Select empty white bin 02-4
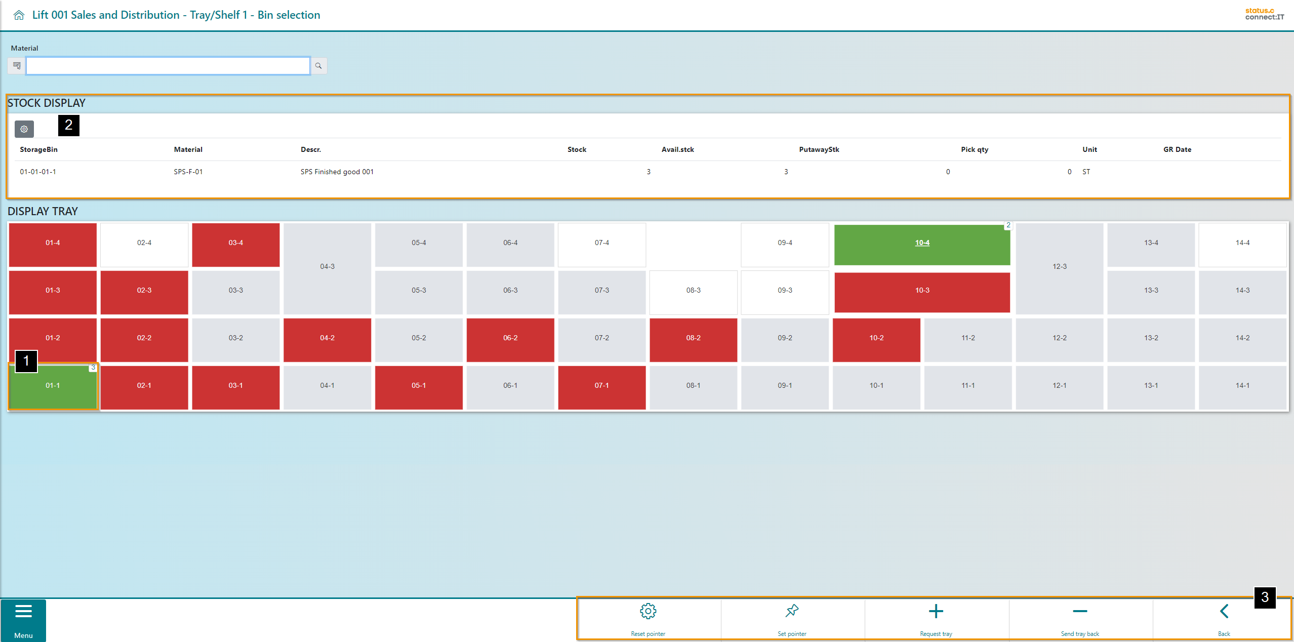This screenshot has width=1294, height=642. coord(144,243)
